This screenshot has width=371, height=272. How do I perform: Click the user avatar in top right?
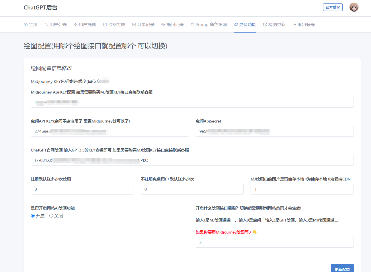pyautogui.click(x=354, y=7)
